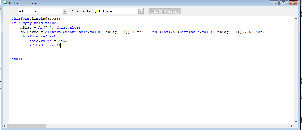This screenshot has height=130, width=302.
Task: Click the nDiag = At line
Action: (50, 27)
